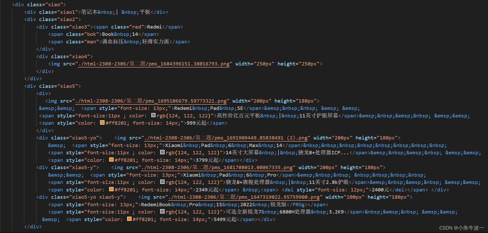This screenshot has width=488, height=233.
Task: Click the text RedemiBook in last product span
Action: (156, 205)
